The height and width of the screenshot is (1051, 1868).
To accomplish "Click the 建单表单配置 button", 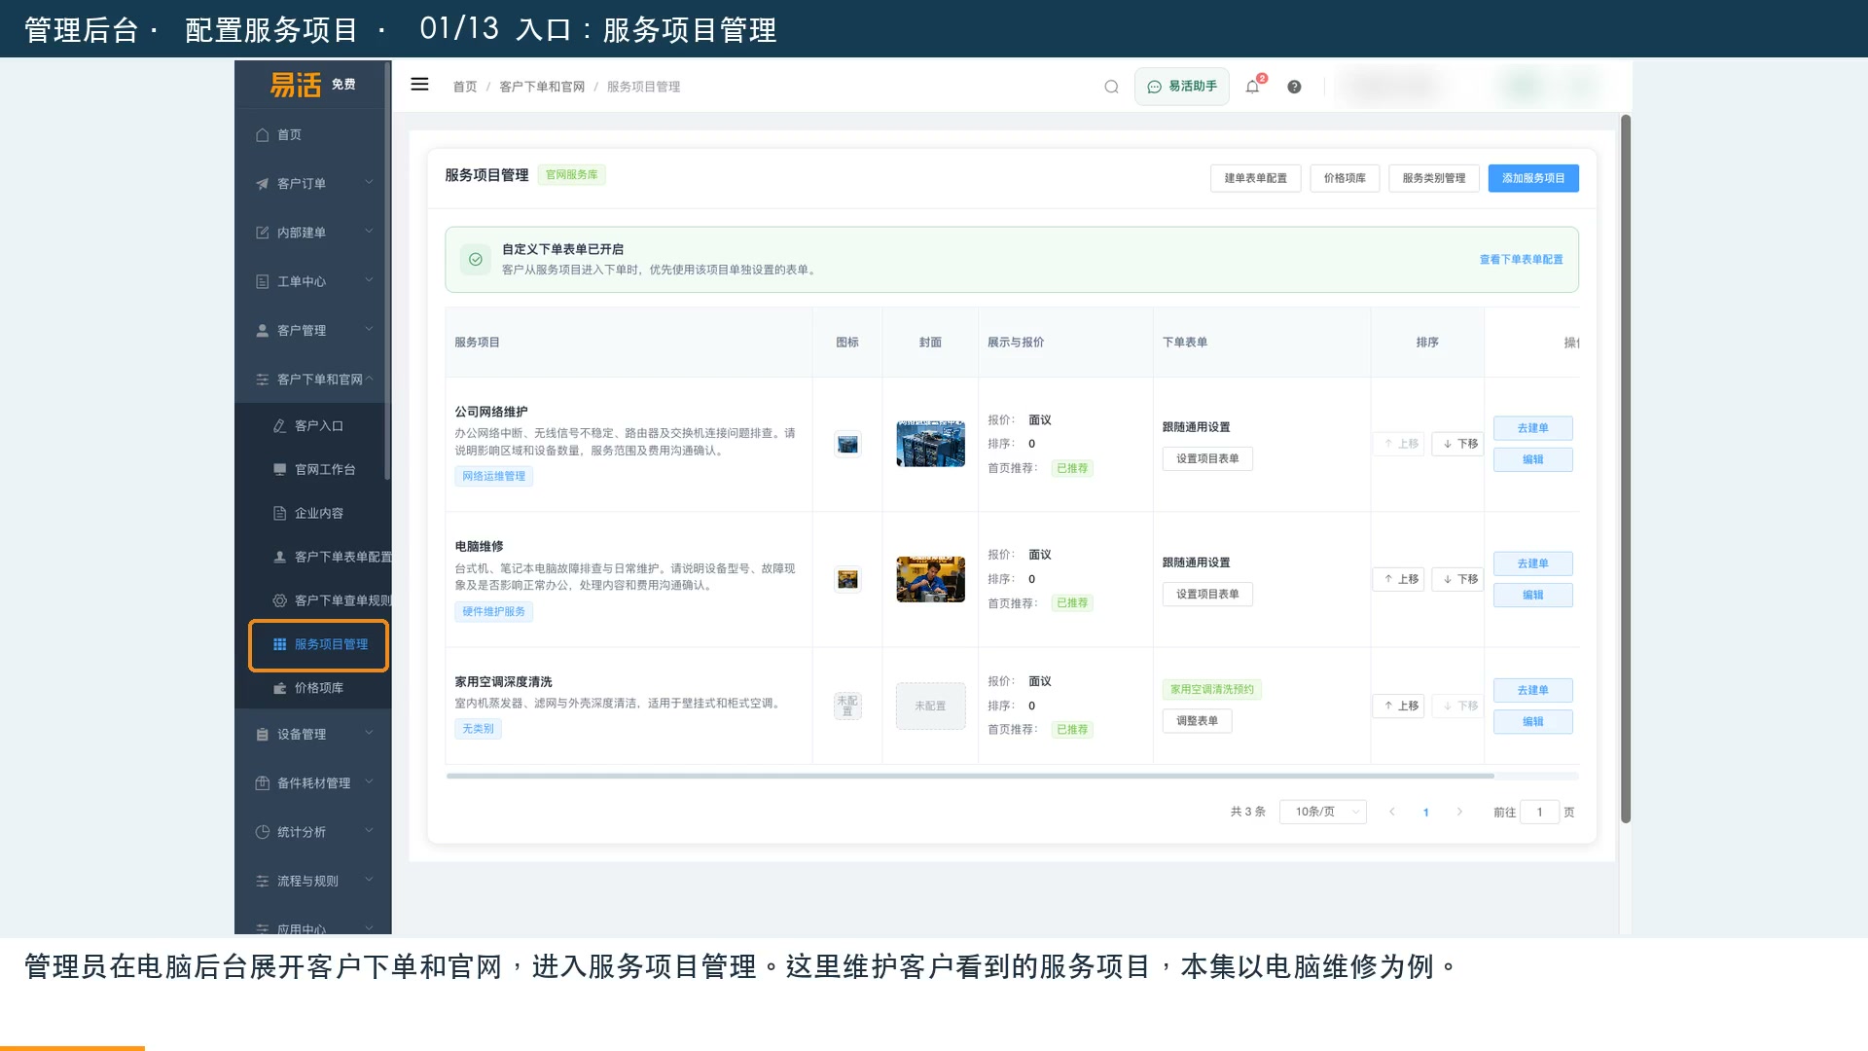I will [1255, 178].
